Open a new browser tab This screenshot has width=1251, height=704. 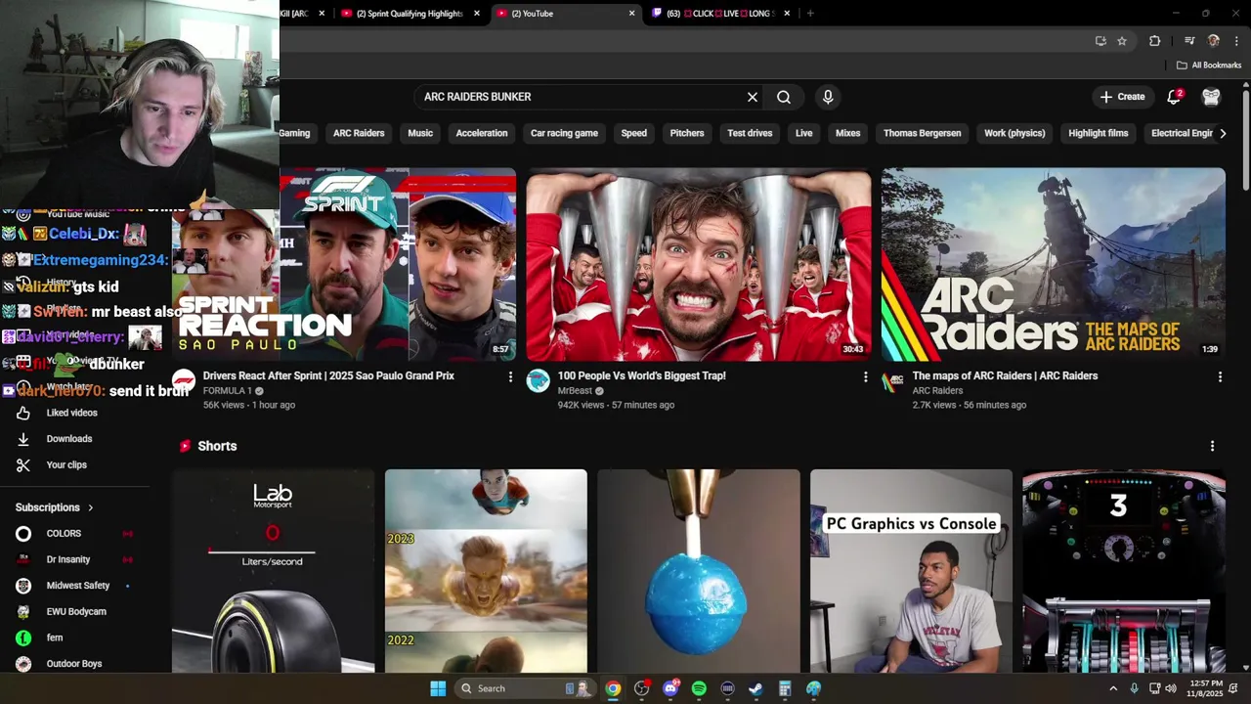click(x=810, y=14)
